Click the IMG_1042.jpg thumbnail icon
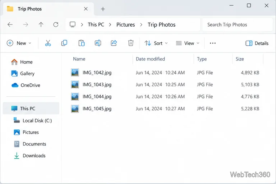The height and width of the screenshot is (184, 276). [x=75, y=72]
